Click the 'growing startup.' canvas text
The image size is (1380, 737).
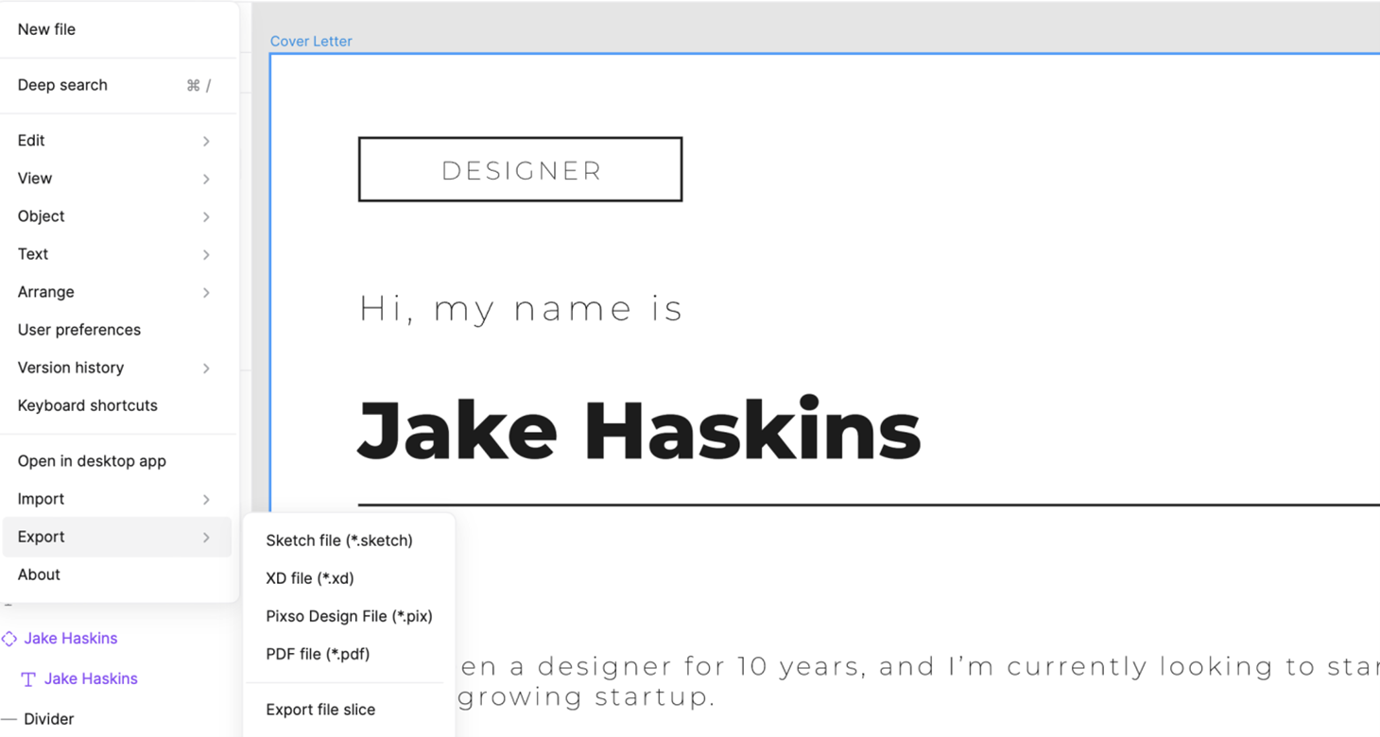[587, 697]
